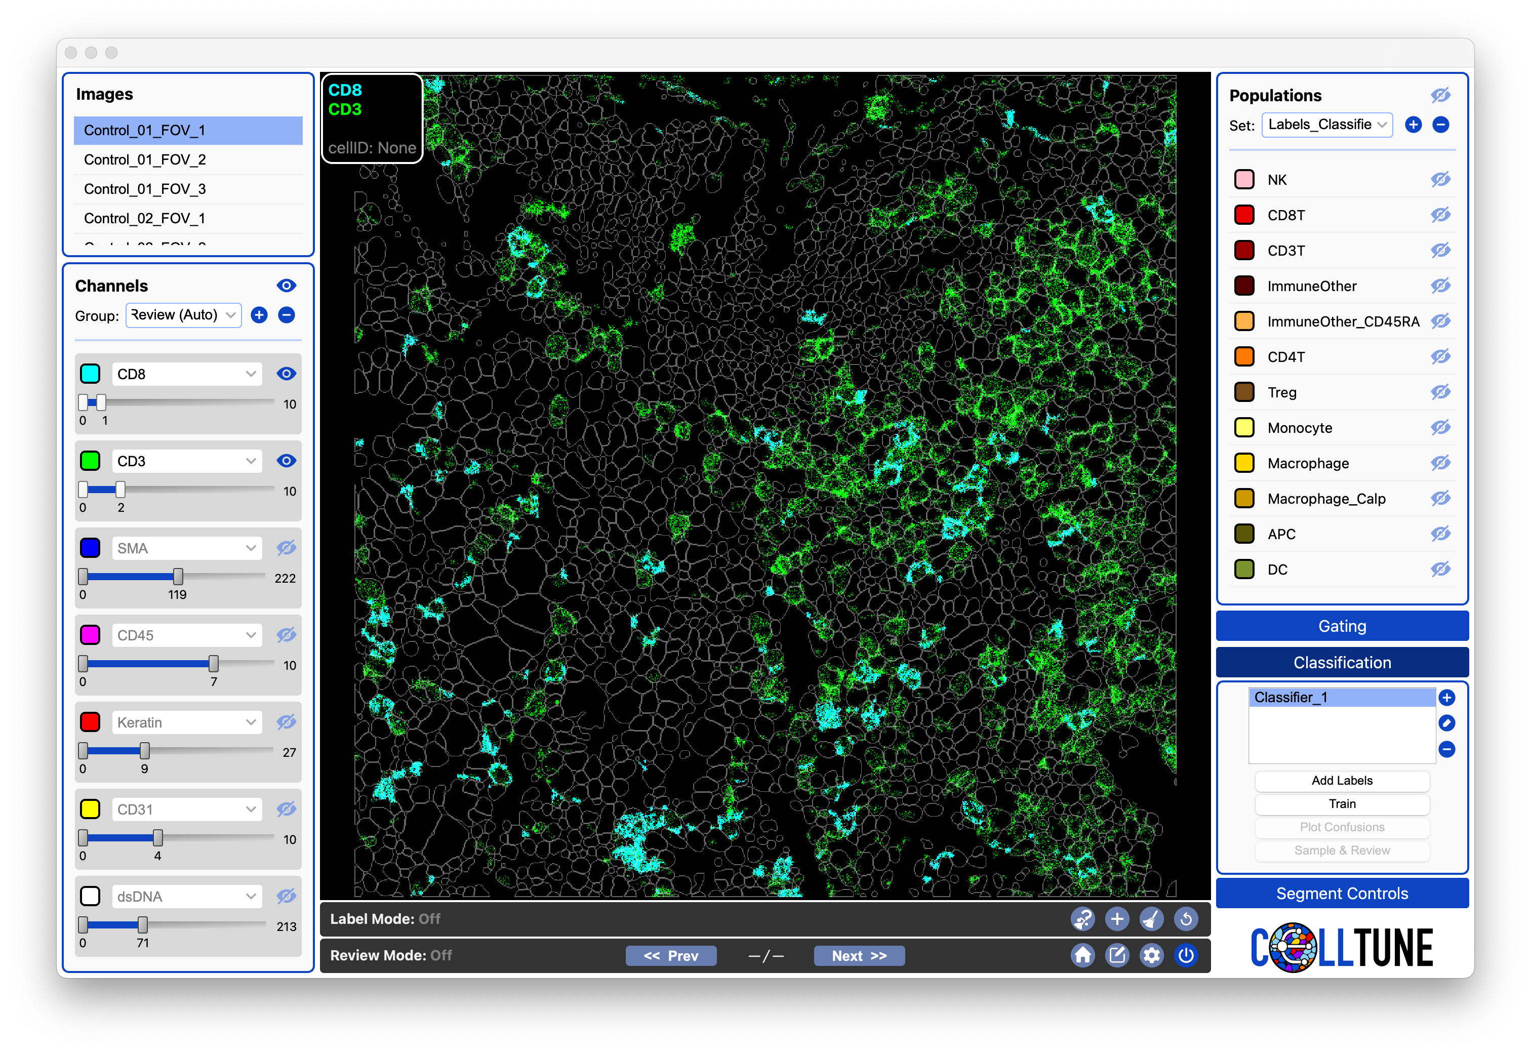The height and width of the screenshot is (1053, 1531).
Task: Click the blue power icon
Action: 1185,955
